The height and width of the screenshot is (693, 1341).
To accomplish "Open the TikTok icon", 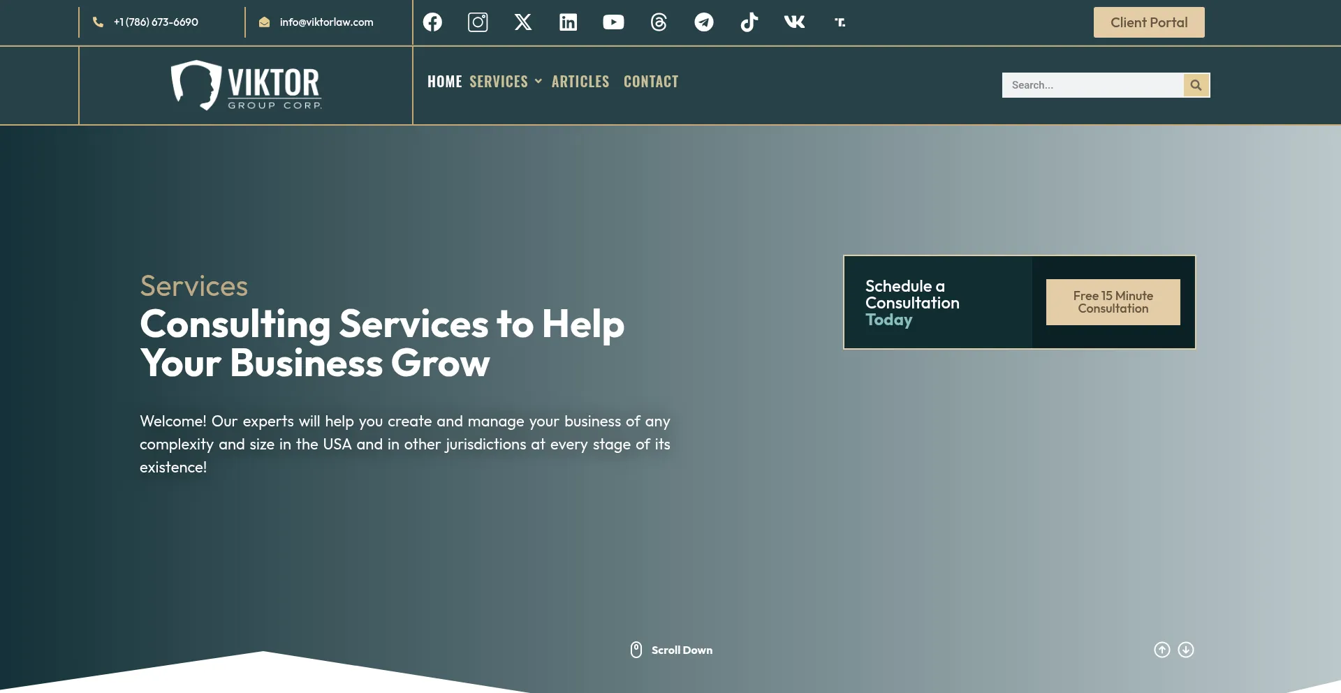I will coord(749,22).
